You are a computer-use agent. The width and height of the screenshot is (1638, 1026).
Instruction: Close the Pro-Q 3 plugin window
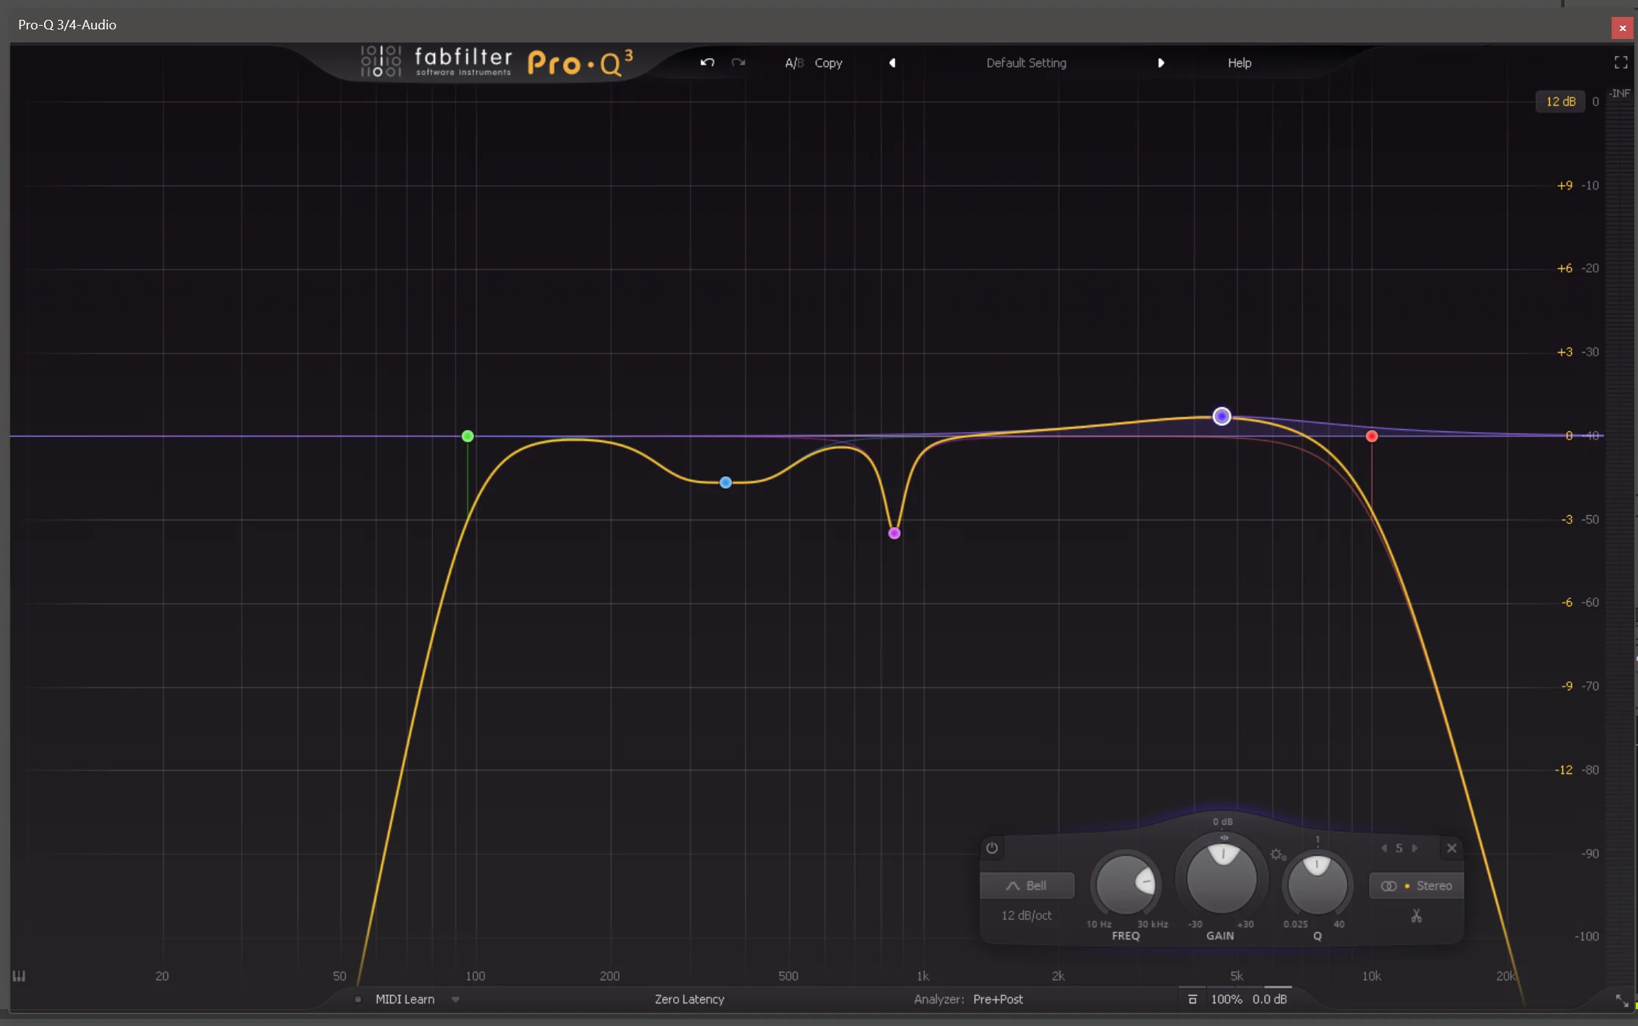1623,28
